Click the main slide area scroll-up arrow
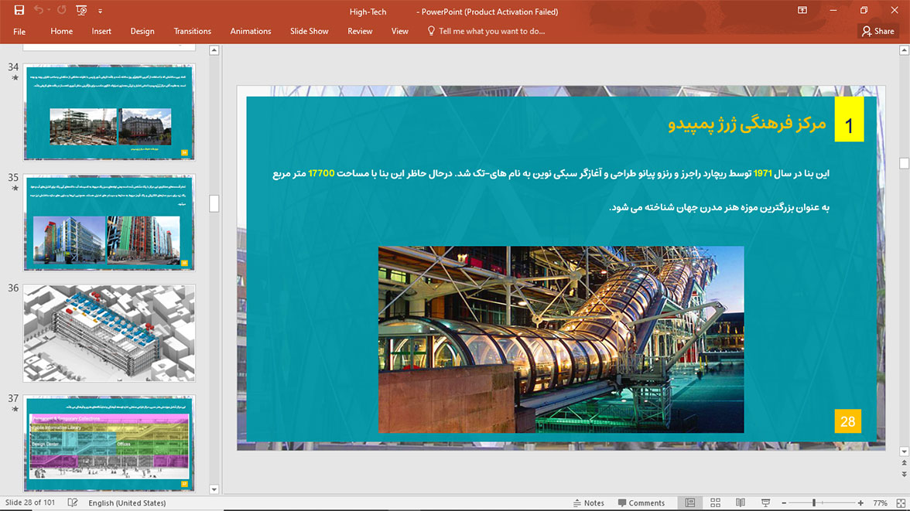The image size is (910, 511). point(904,50)
